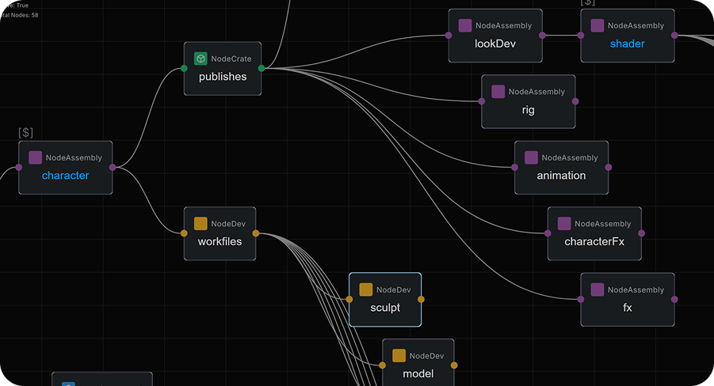
Task: Click the workfiles node input port
Action: 184,233
